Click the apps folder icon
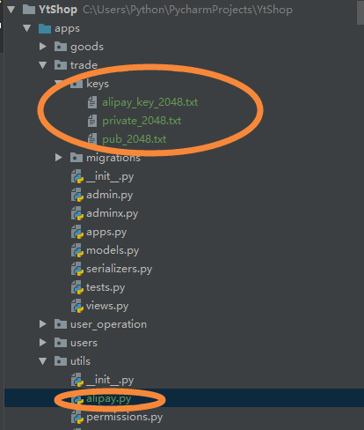Viewport: 364px width, 430px height. click(45, 28)
